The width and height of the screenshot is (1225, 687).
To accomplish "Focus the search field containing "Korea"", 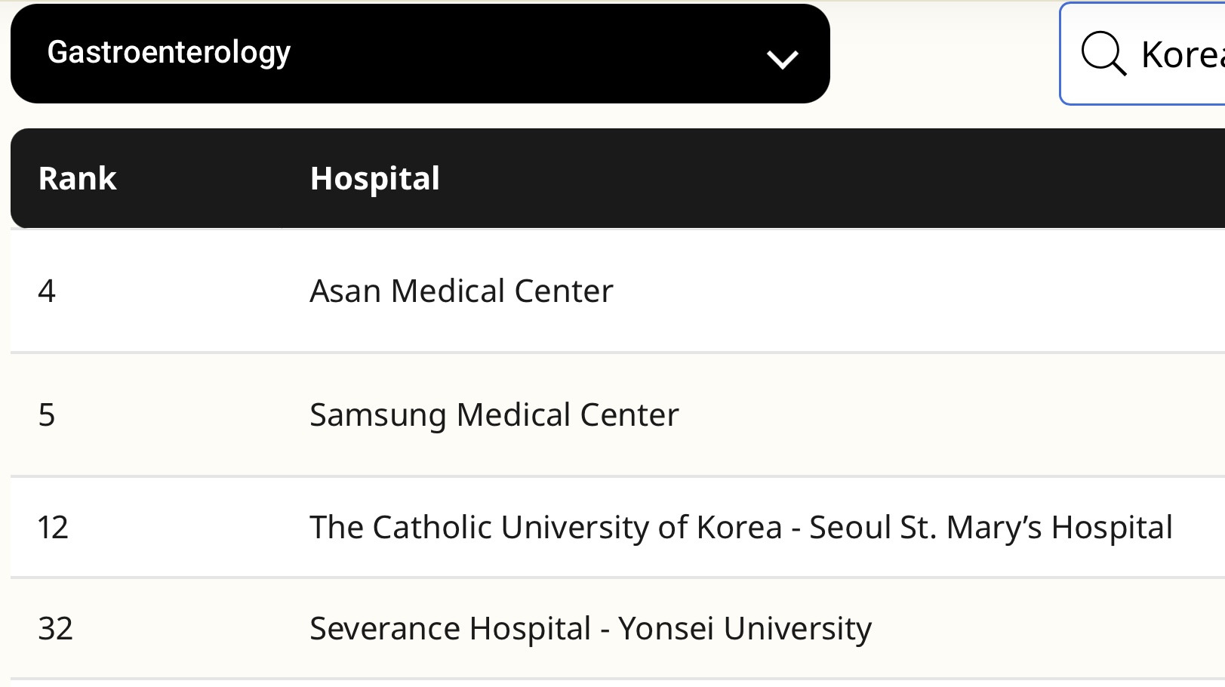I will [x=1182, y=54].
